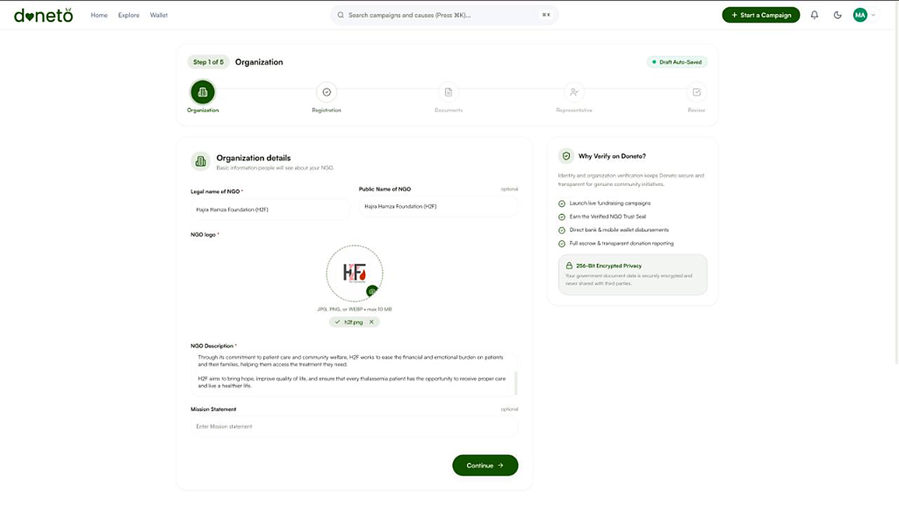Jump to the Representative step icon
Screen dimensions: 899x512
click(574, 92)
